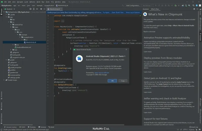Open the Device Manager toolbar icon
This screenshot has width=202, height=131.
pyautogui.click(x=186, y=6)
